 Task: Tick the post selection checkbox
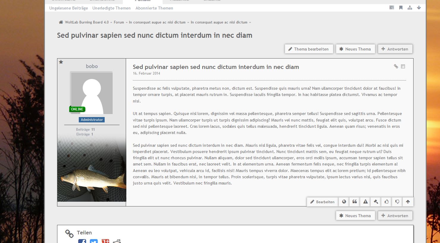(403, 67)
